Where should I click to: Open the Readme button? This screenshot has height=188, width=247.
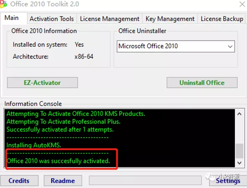pos(63,180)
